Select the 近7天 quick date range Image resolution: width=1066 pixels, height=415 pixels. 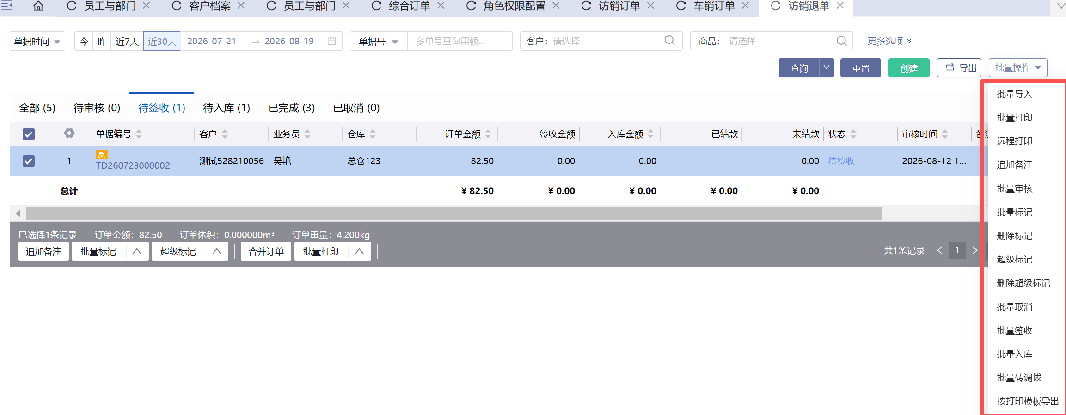127,41
